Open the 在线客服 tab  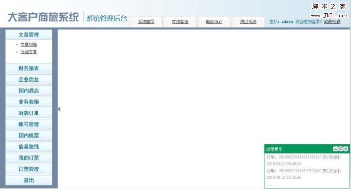180,22
